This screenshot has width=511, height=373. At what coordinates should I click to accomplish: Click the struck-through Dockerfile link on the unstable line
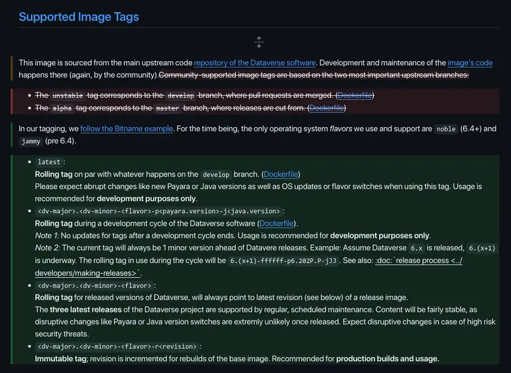[354, 95]
